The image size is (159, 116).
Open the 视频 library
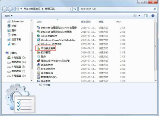[12, 26]
